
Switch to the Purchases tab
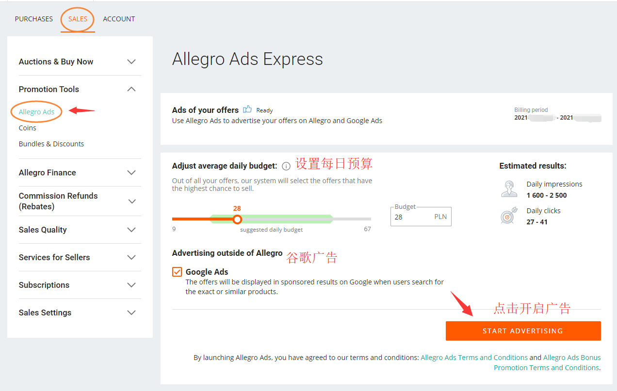[x=34, y=19]
